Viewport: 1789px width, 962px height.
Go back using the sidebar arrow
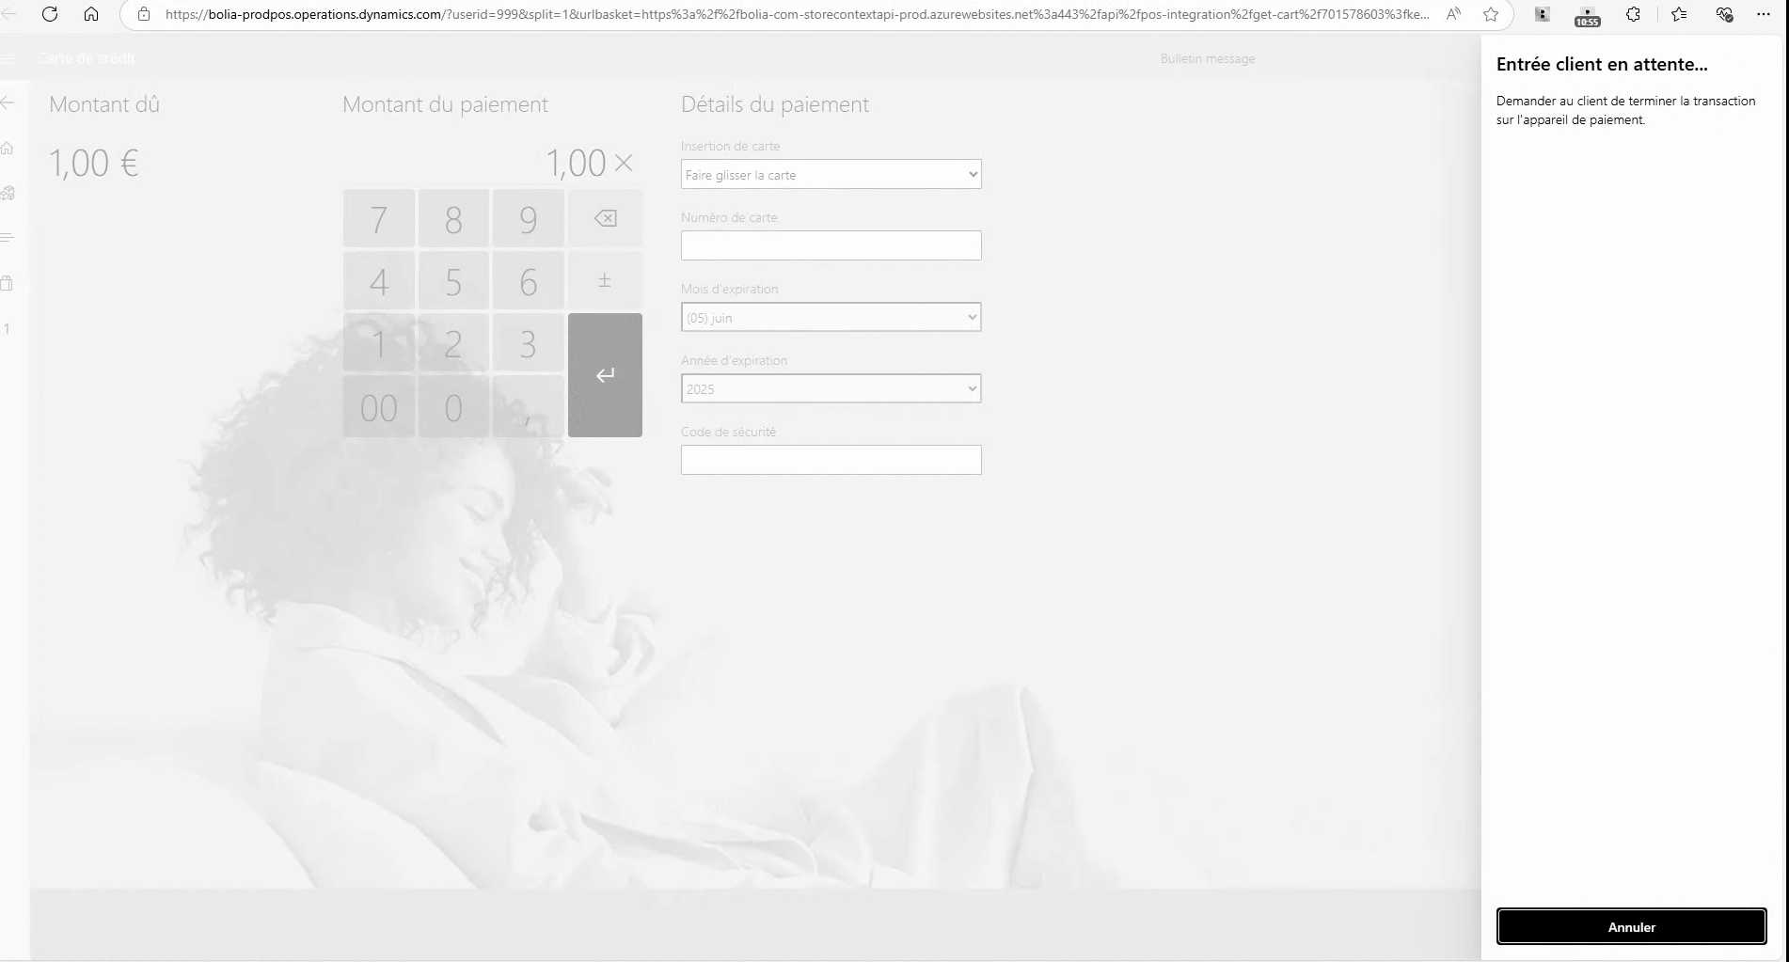8,103
